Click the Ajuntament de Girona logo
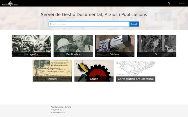The height and width of the screenshot is (117, 188). tap(10, 3)
